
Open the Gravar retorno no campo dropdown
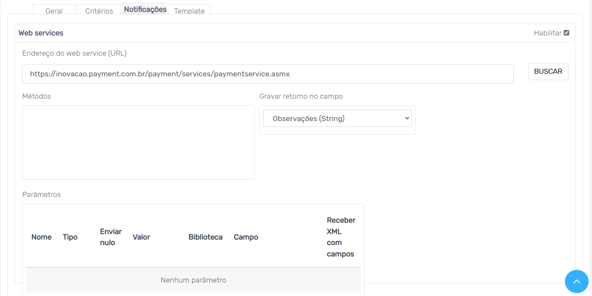(x=337, y=118)
